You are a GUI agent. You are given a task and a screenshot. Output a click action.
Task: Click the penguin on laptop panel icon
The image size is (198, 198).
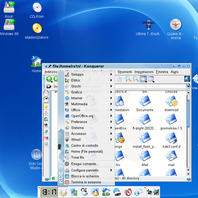pyautogui.click(x=84, y=192)
